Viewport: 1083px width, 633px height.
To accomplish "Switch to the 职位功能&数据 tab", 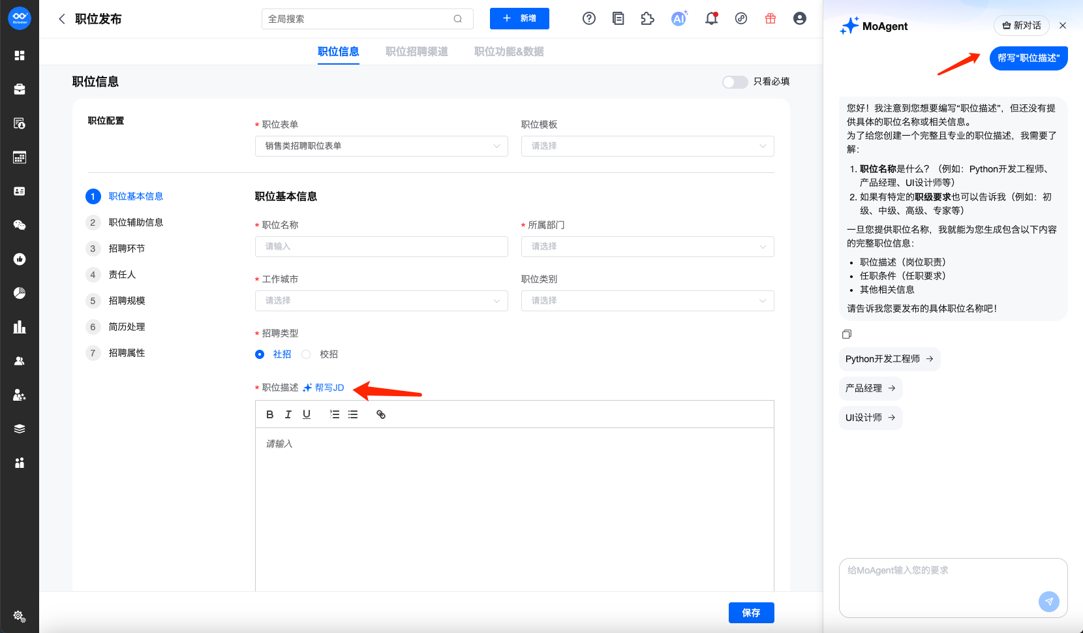I will pyautogui.click(x=509, y=52).
